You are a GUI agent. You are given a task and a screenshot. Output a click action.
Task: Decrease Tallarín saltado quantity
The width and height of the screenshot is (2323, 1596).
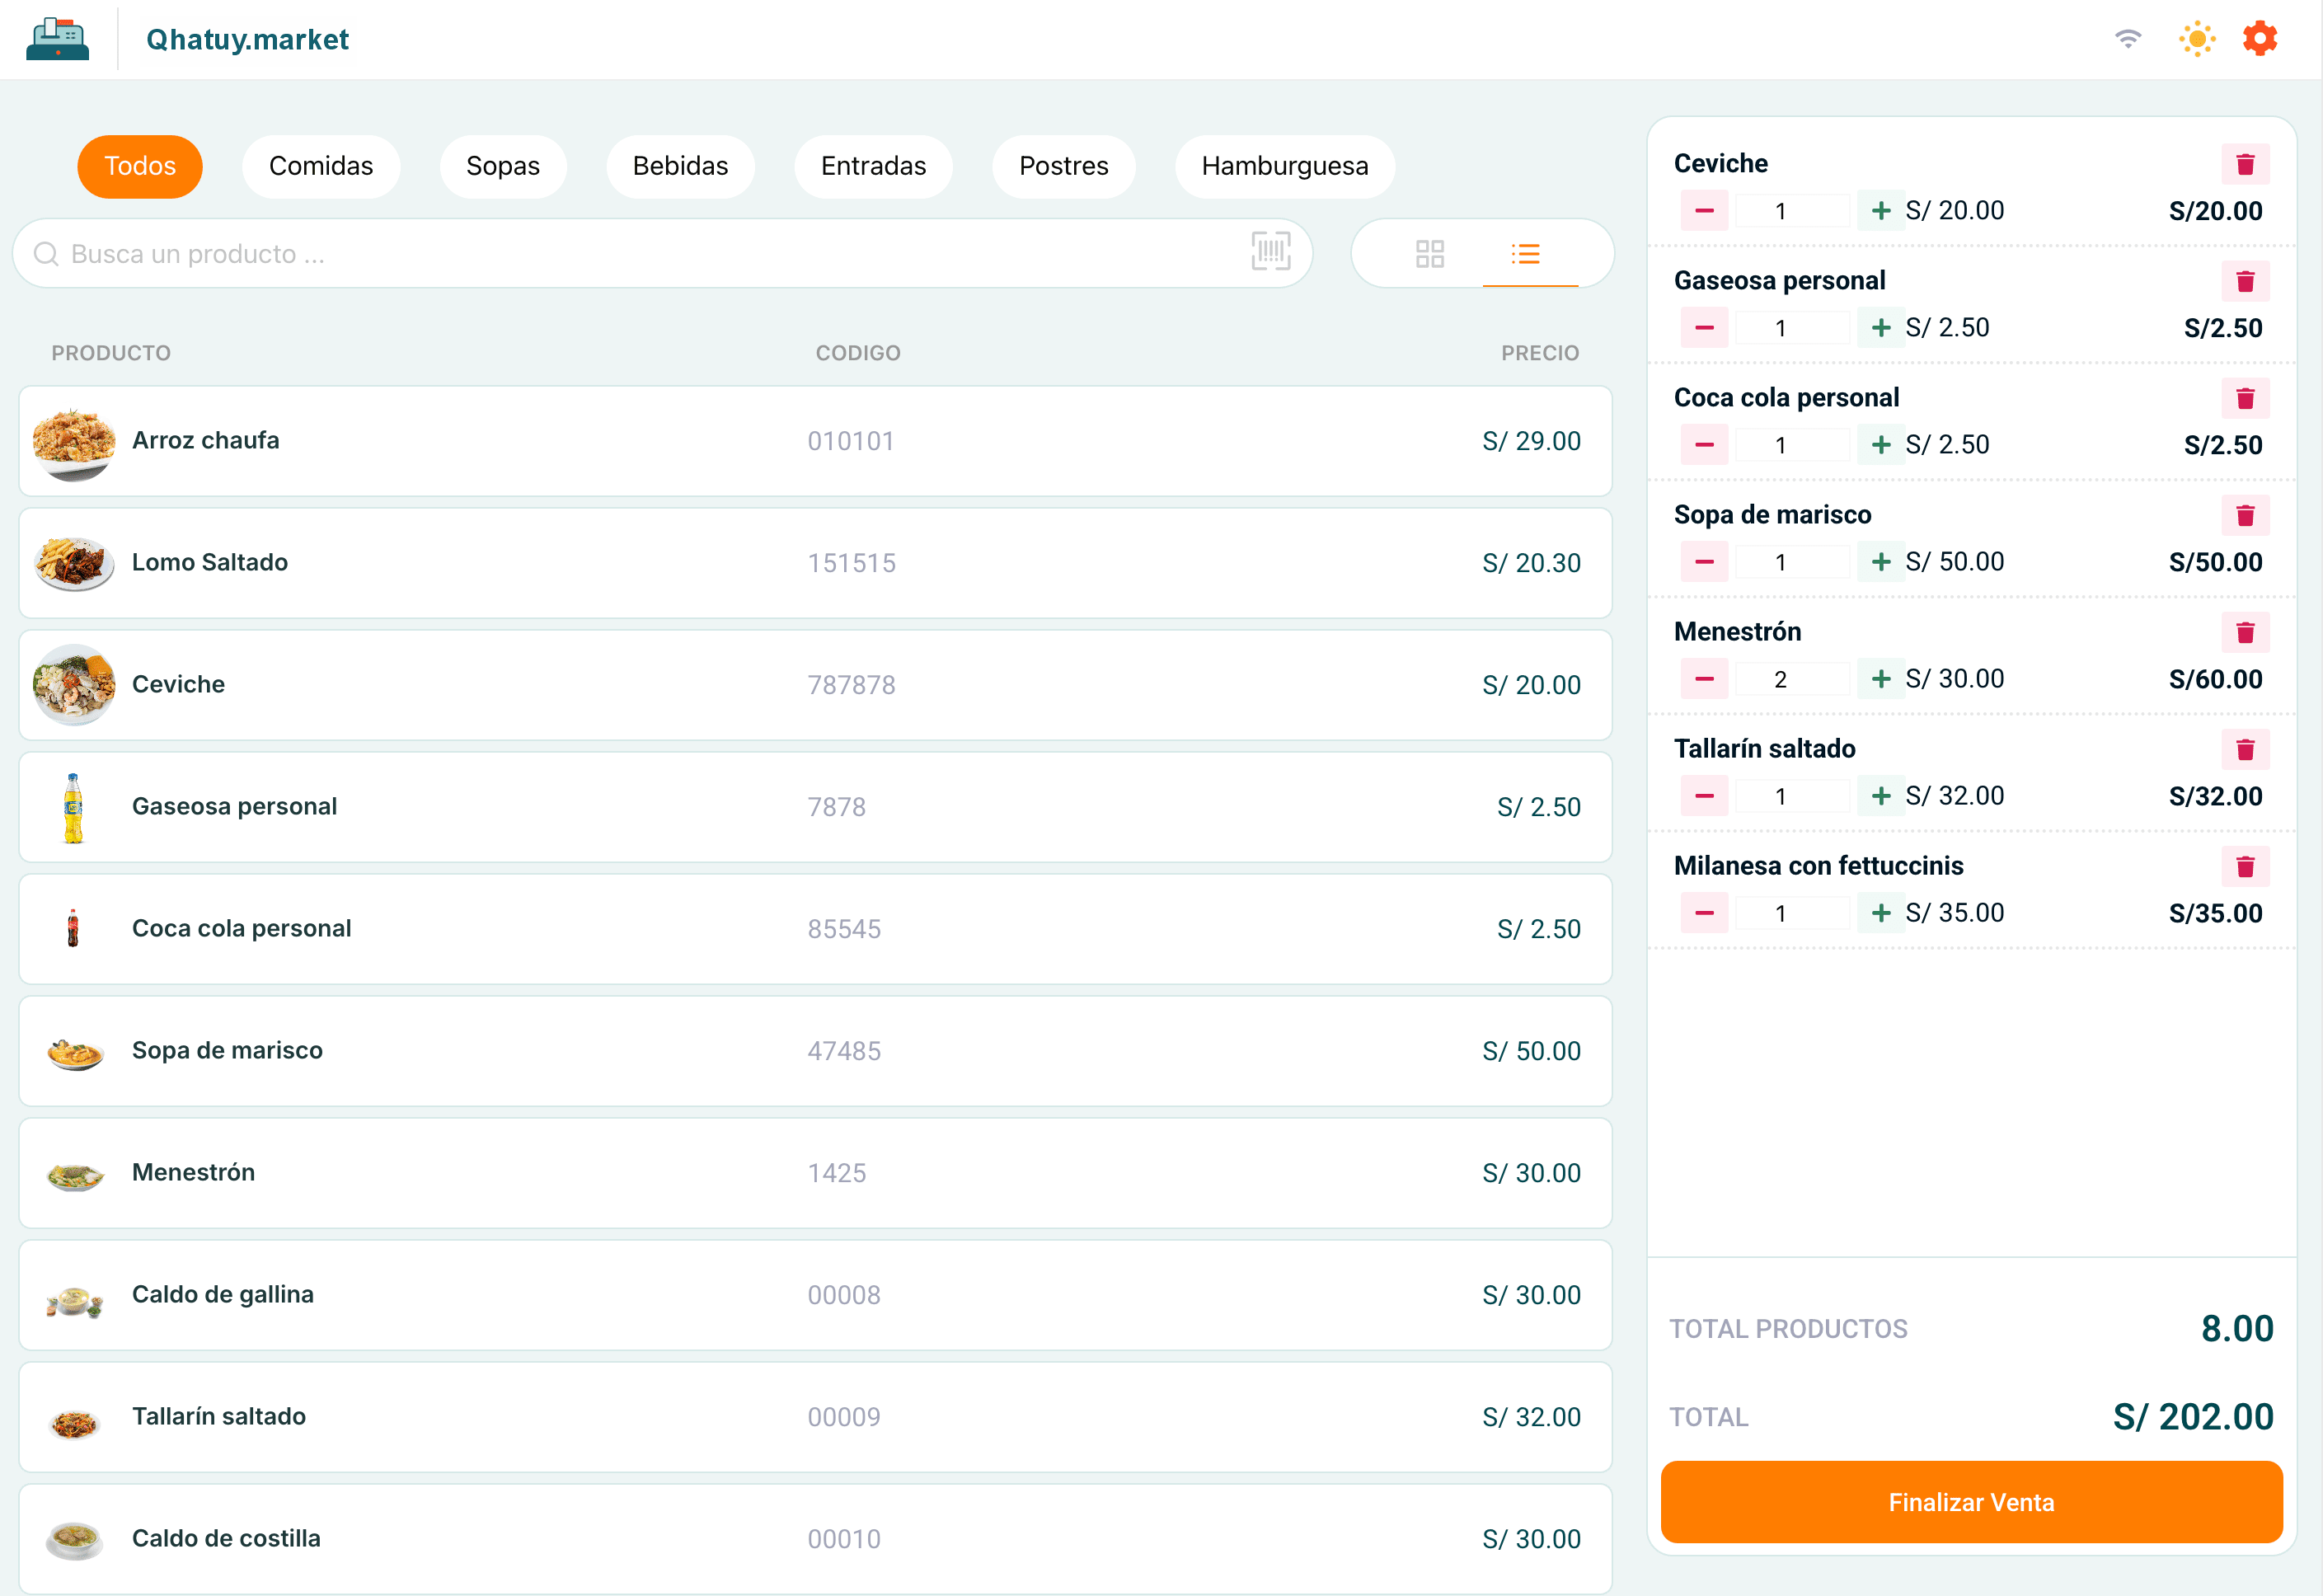1704,795
